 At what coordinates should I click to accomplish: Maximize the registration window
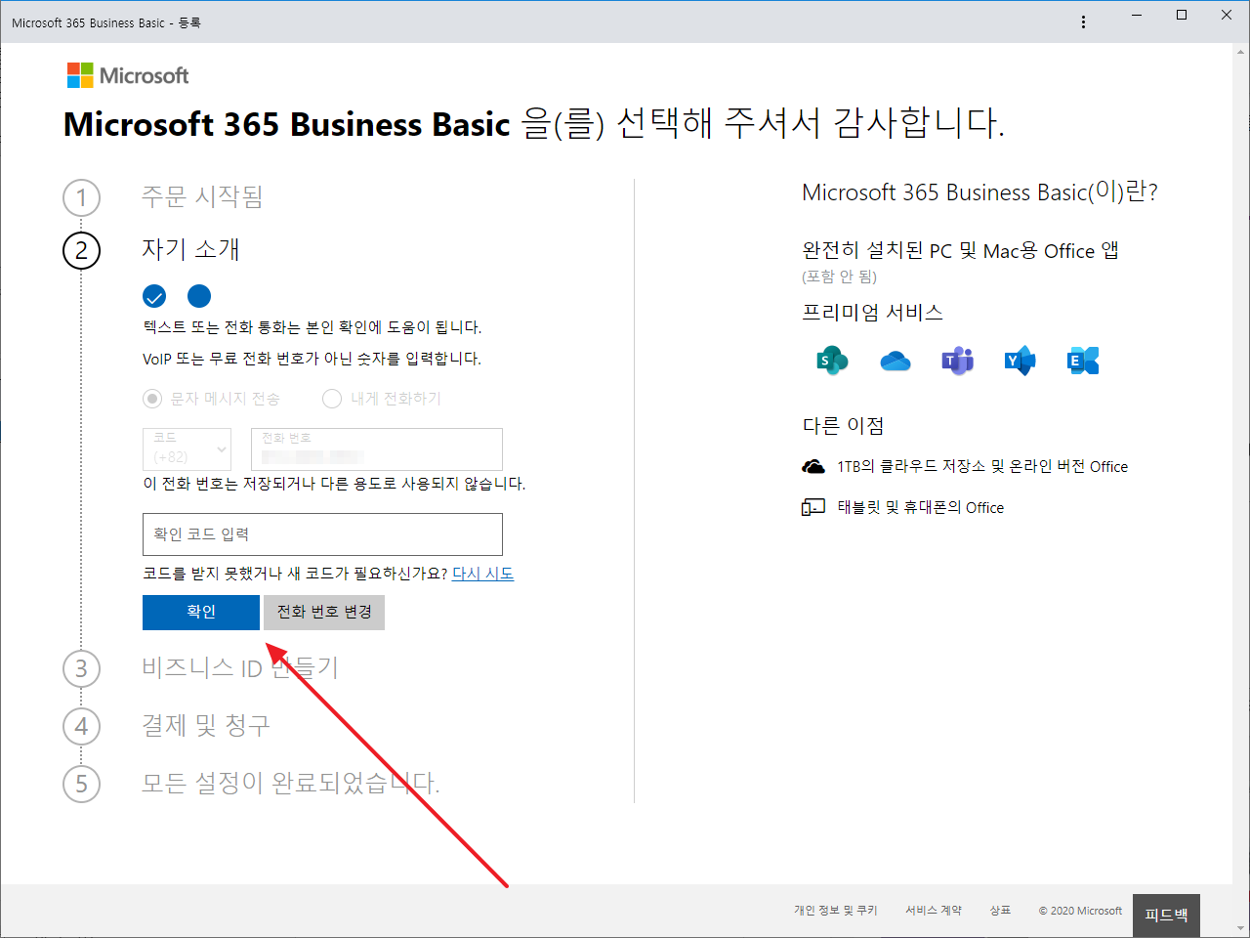[1182, 15]
